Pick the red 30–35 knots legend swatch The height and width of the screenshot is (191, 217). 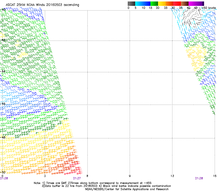coord(177,4)
